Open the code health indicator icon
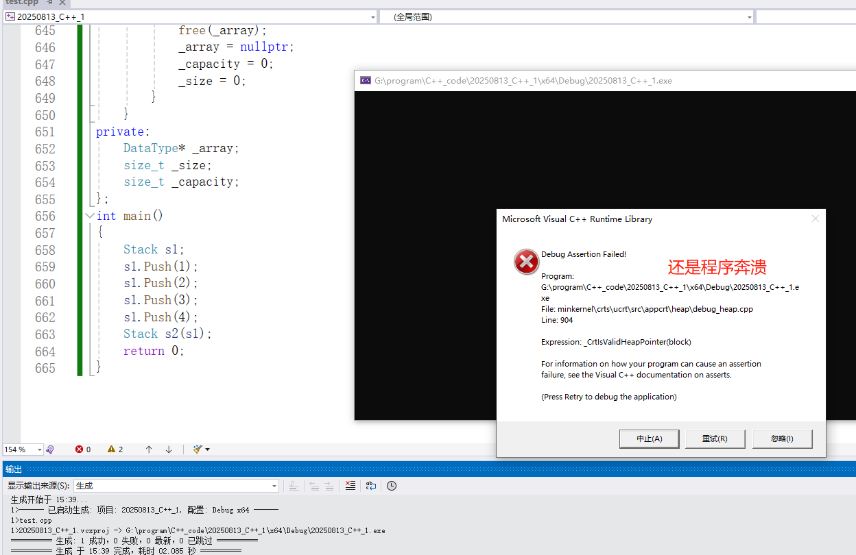 [50, 449]
